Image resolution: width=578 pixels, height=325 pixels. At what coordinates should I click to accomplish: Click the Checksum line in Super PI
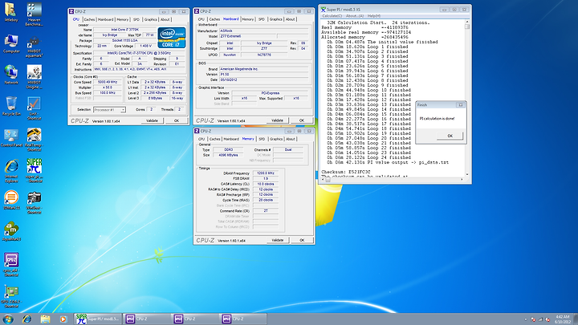346,172
